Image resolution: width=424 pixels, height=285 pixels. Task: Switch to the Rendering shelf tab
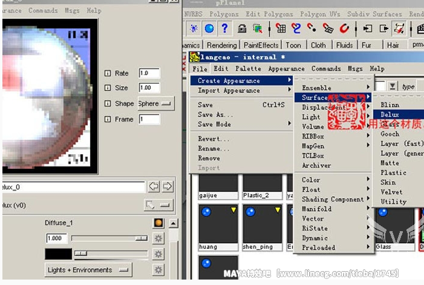coord(222,45)
